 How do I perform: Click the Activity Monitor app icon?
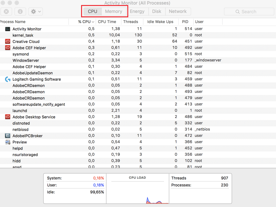[8, 29]
